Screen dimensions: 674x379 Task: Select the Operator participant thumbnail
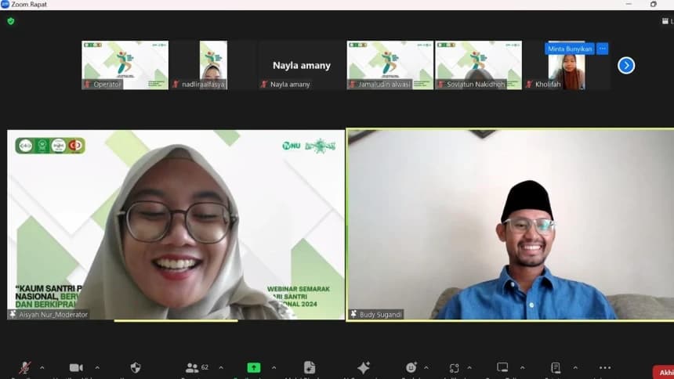(x=125, y=65)
